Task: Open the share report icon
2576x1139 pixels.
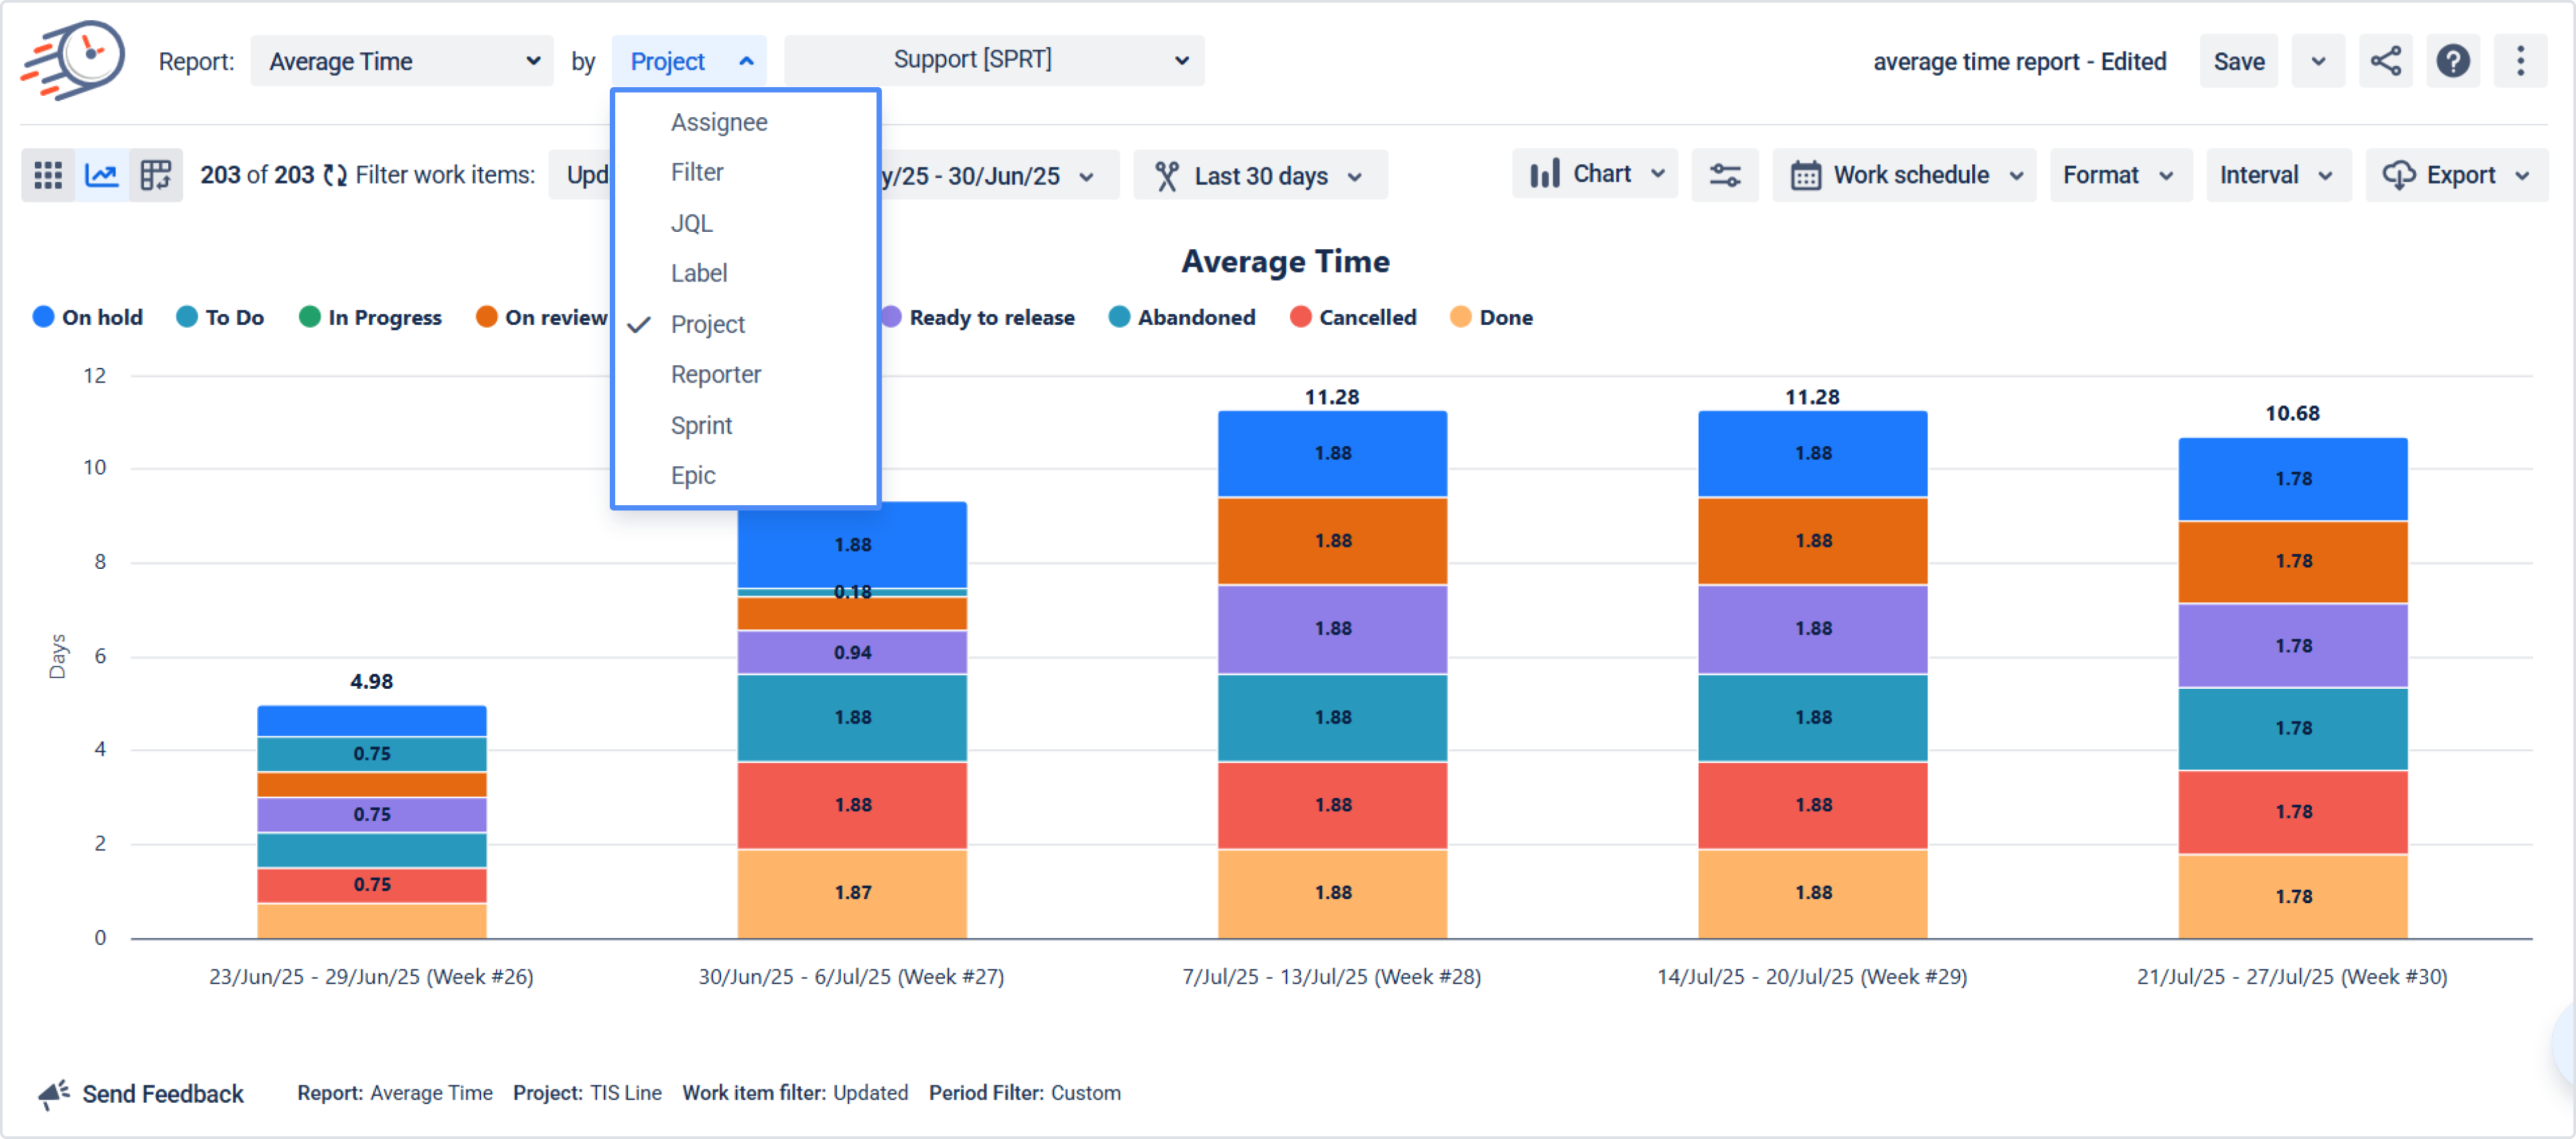Action: (2385, 61)
